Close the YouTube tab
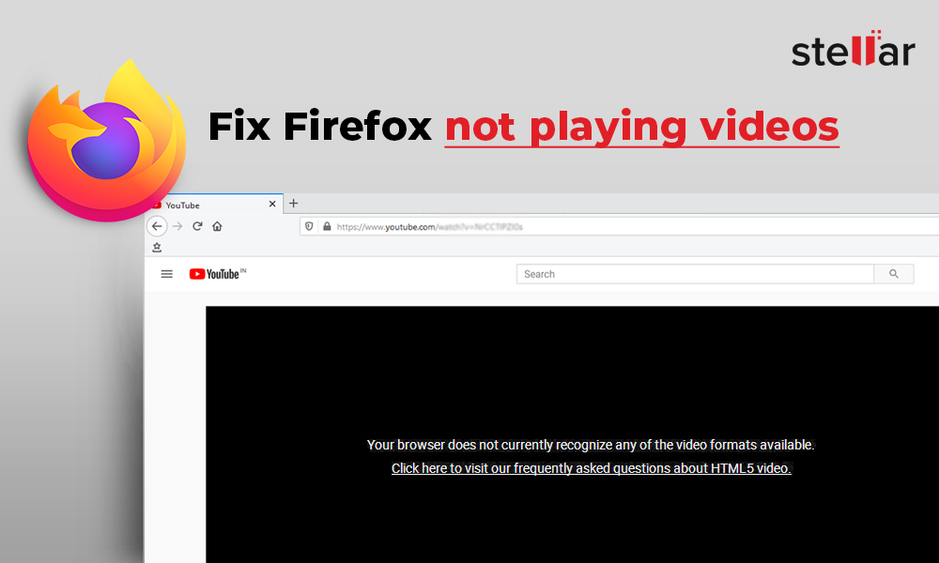The image size is (939, 563). (272, 204)
